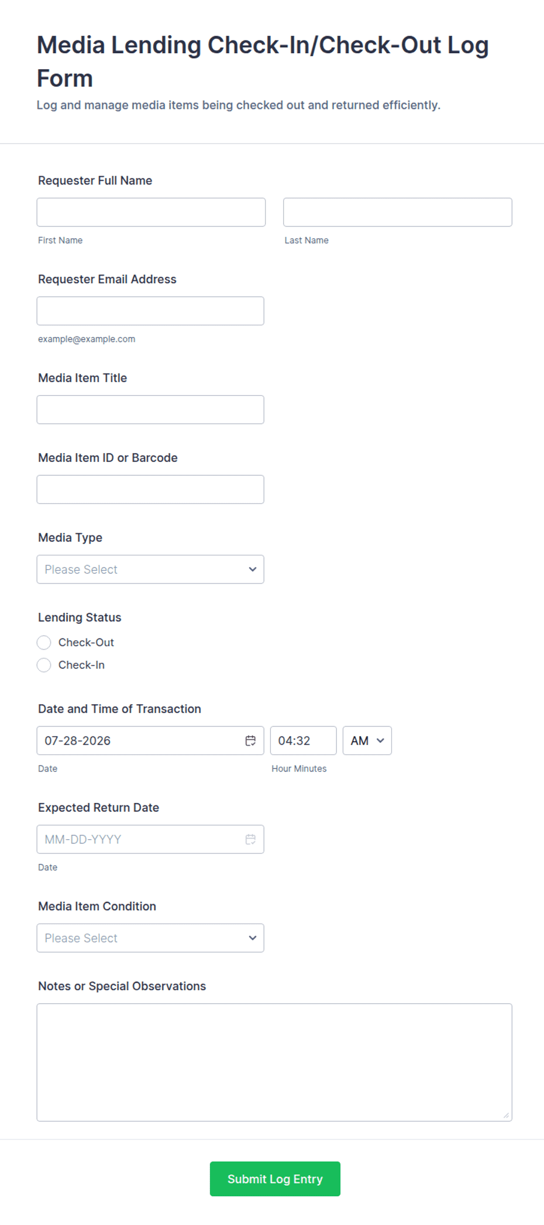
Task: Focus the Last Name input field
Action: pos(397,212)
